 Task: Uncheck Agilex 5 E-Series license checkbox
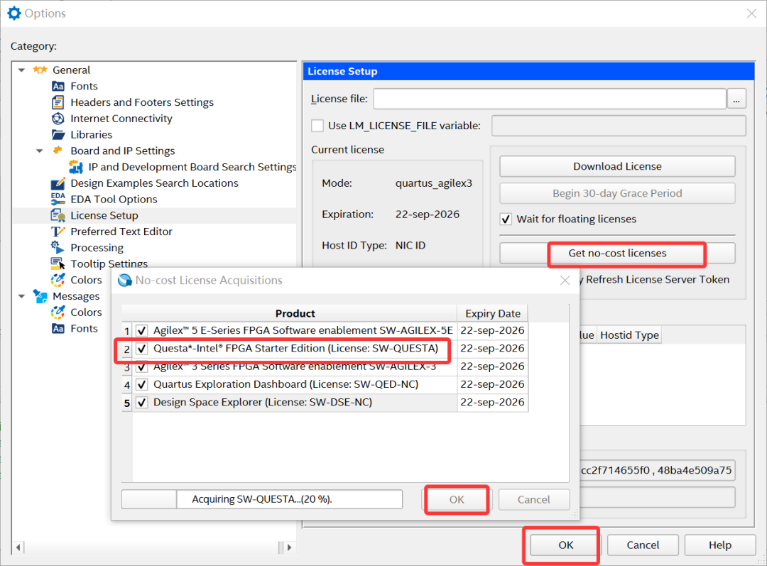pyautogui.click(x=142, y=331)
